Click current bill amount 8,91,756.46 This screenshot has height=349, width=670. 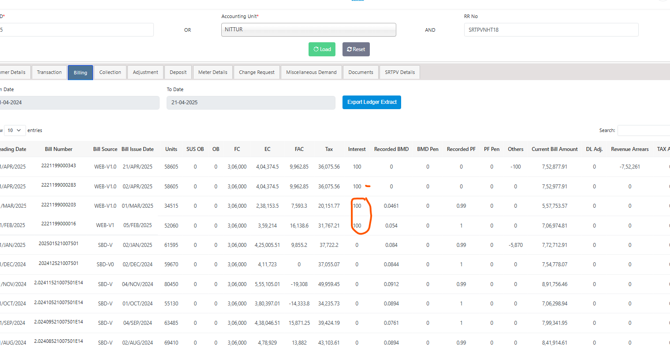tap(555, 284)
